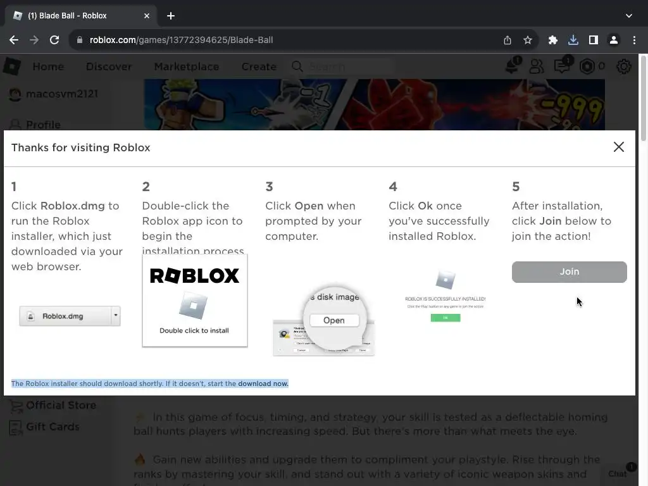
Task: Click the download now link
Action: (263, 383)
